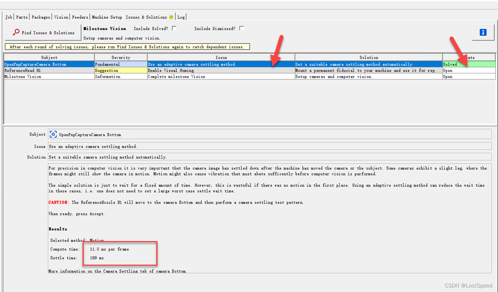Click the Milestone Vision heading label

(x=105, y=29)
